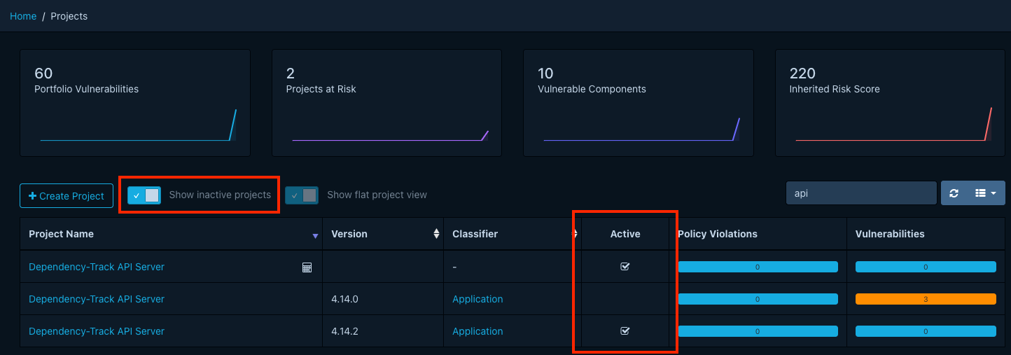Open Dependency-Track API Server version 4.14.2

tap(97, 331)
